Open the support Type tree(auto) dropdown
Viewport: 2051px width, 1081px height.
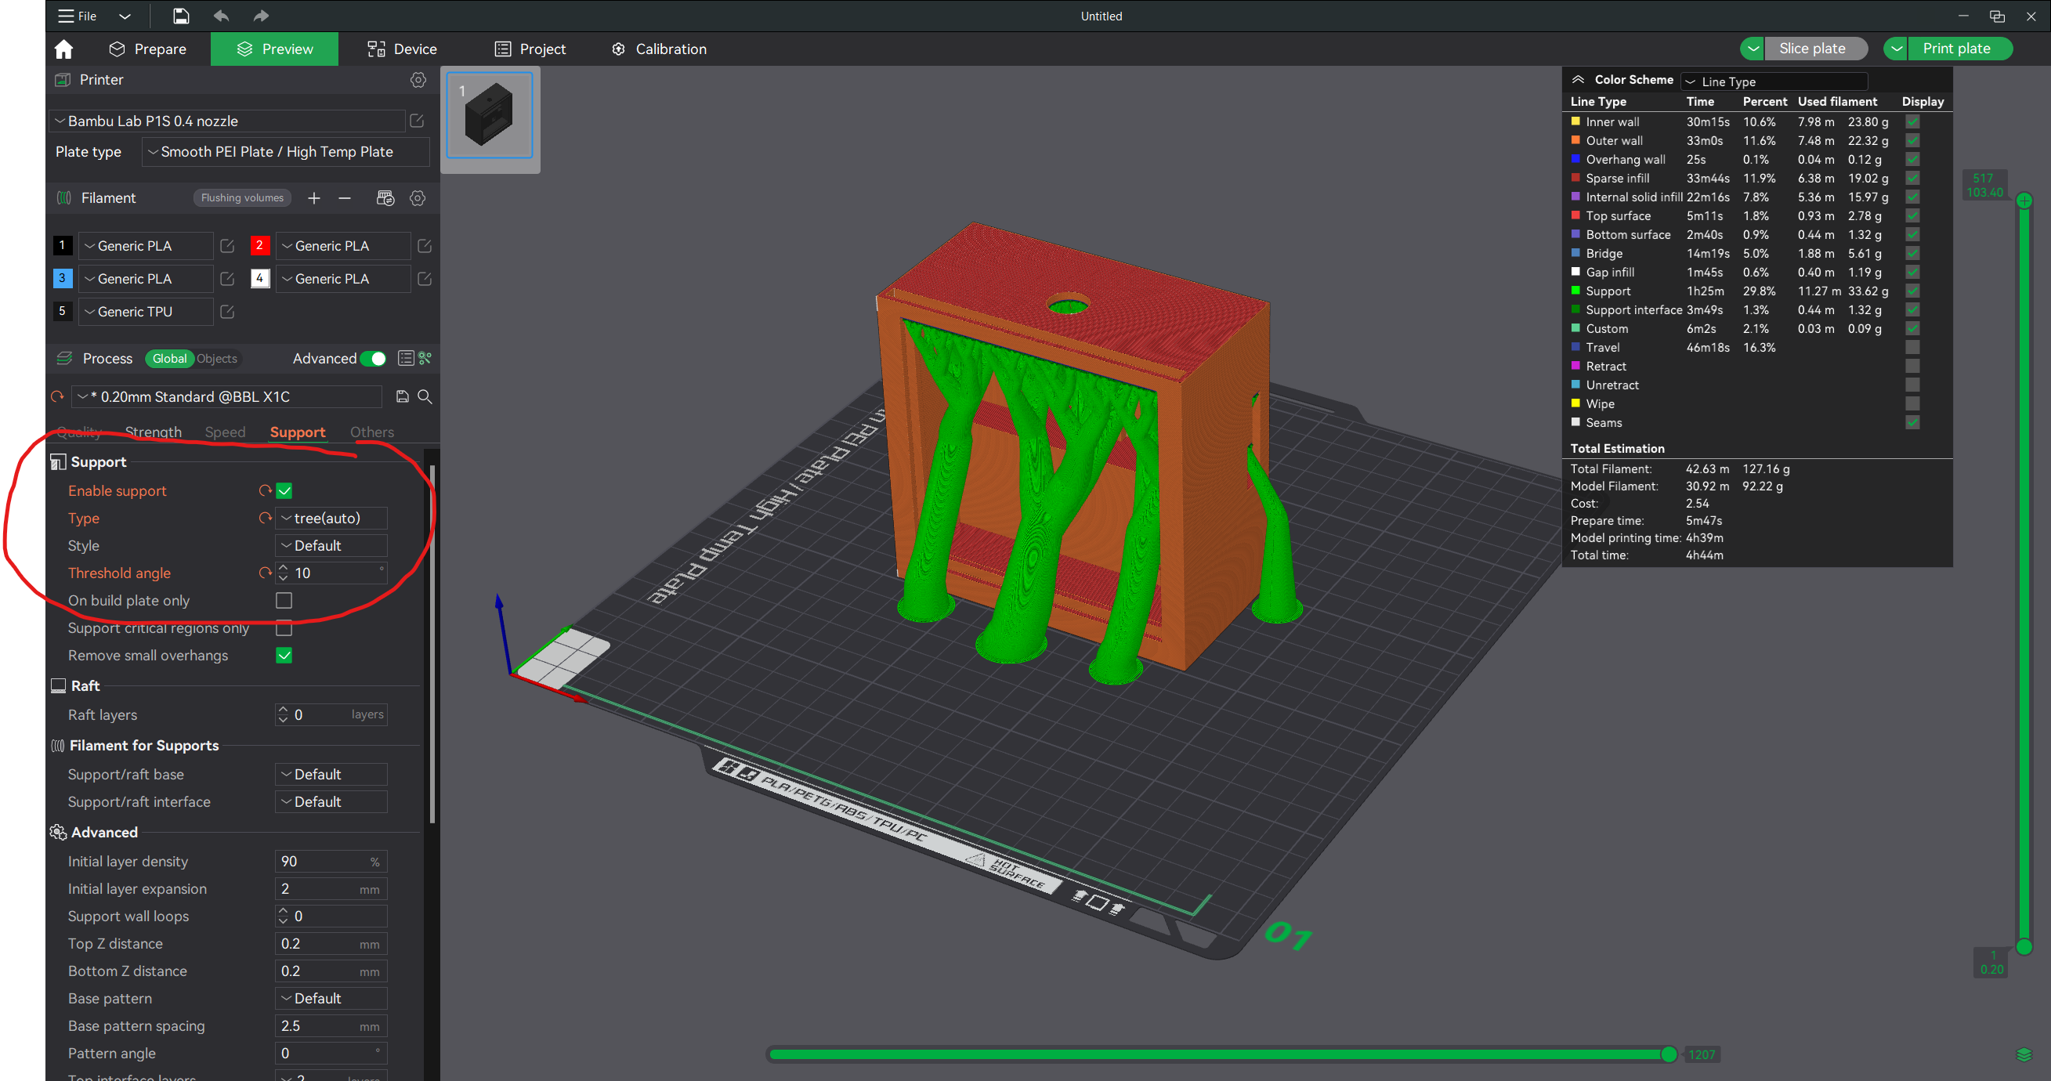(x=331, y=519)
